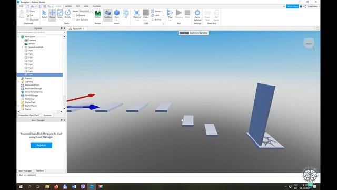Open the FILE menu
Image resolution: width=337 pixels, height=190 pixels.
[21, 6]
